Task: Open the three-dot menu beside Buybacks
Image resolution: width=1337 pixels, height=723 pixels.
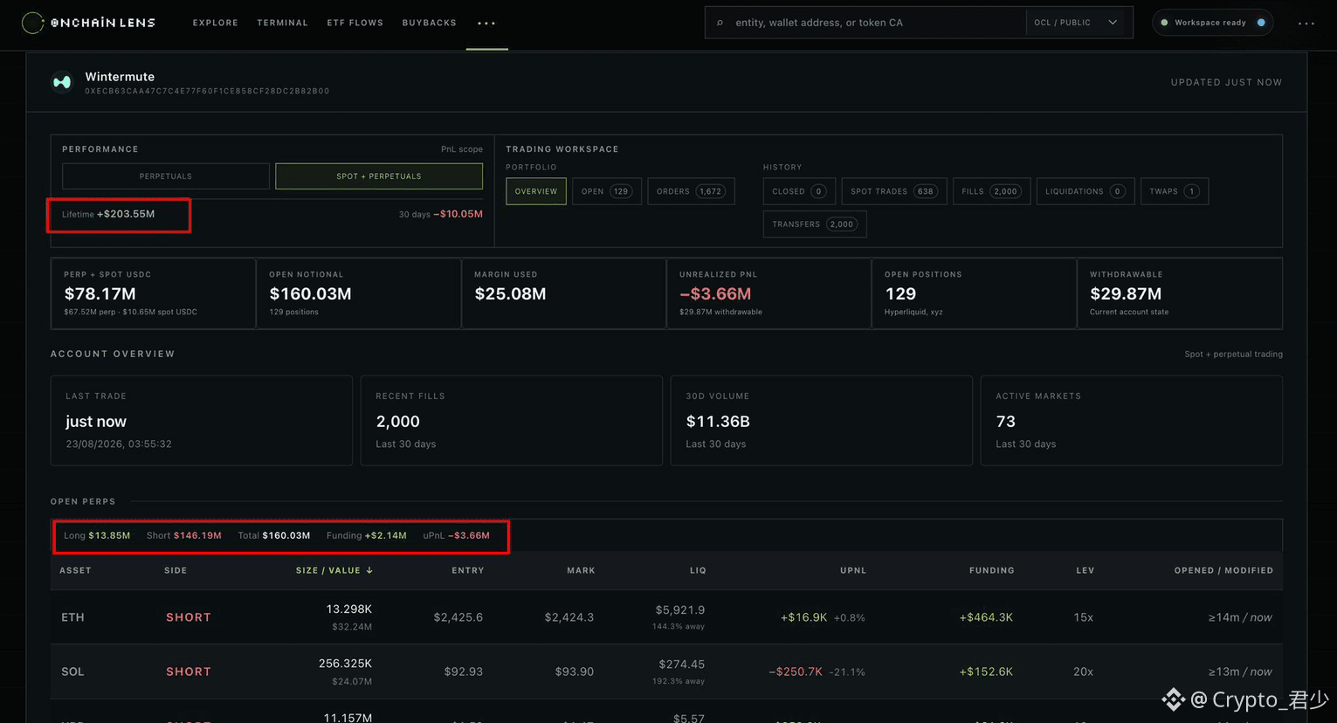Action: (486, 24)
